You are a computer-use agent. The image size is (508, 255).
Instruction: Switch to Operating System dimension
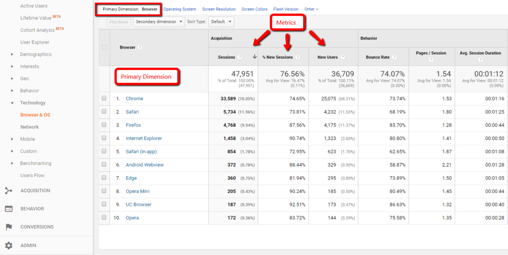[x=180, y=9]
